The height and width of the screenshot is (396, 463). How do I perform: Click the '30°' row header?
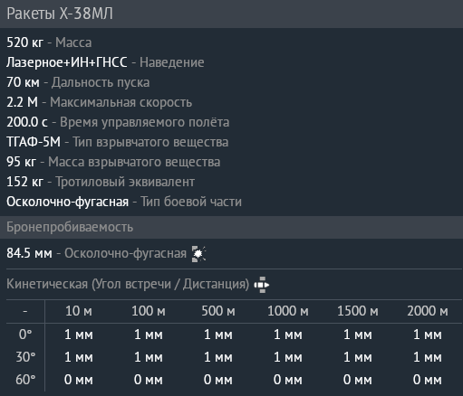click(25, 357)
